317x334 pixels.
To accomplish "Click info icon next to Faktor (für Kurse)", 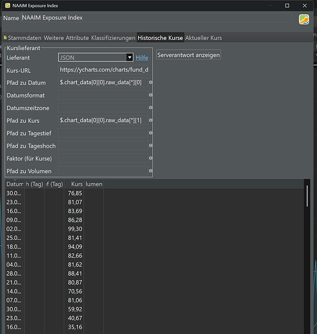I will click(151, 158).
